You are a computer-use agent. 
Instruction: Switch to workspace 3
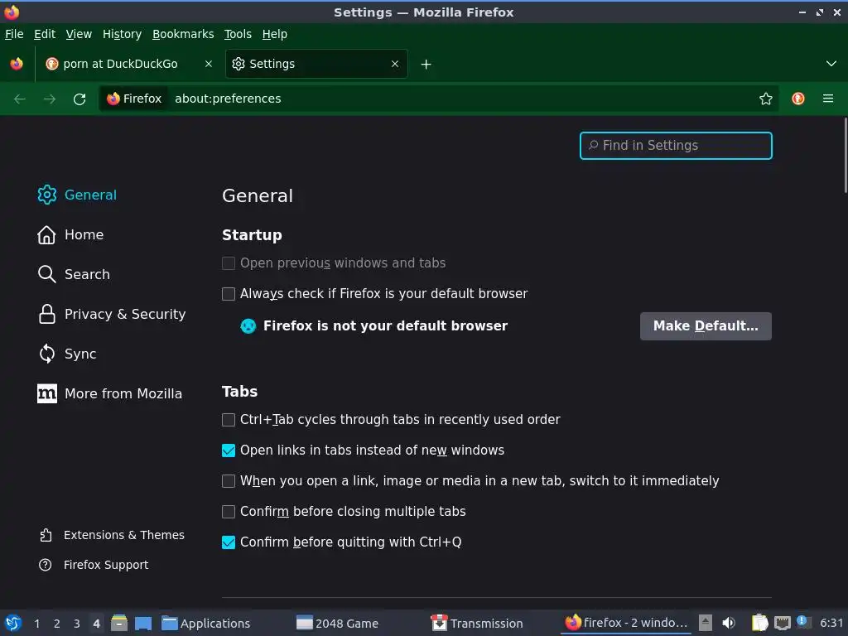(x=76, y=624)
